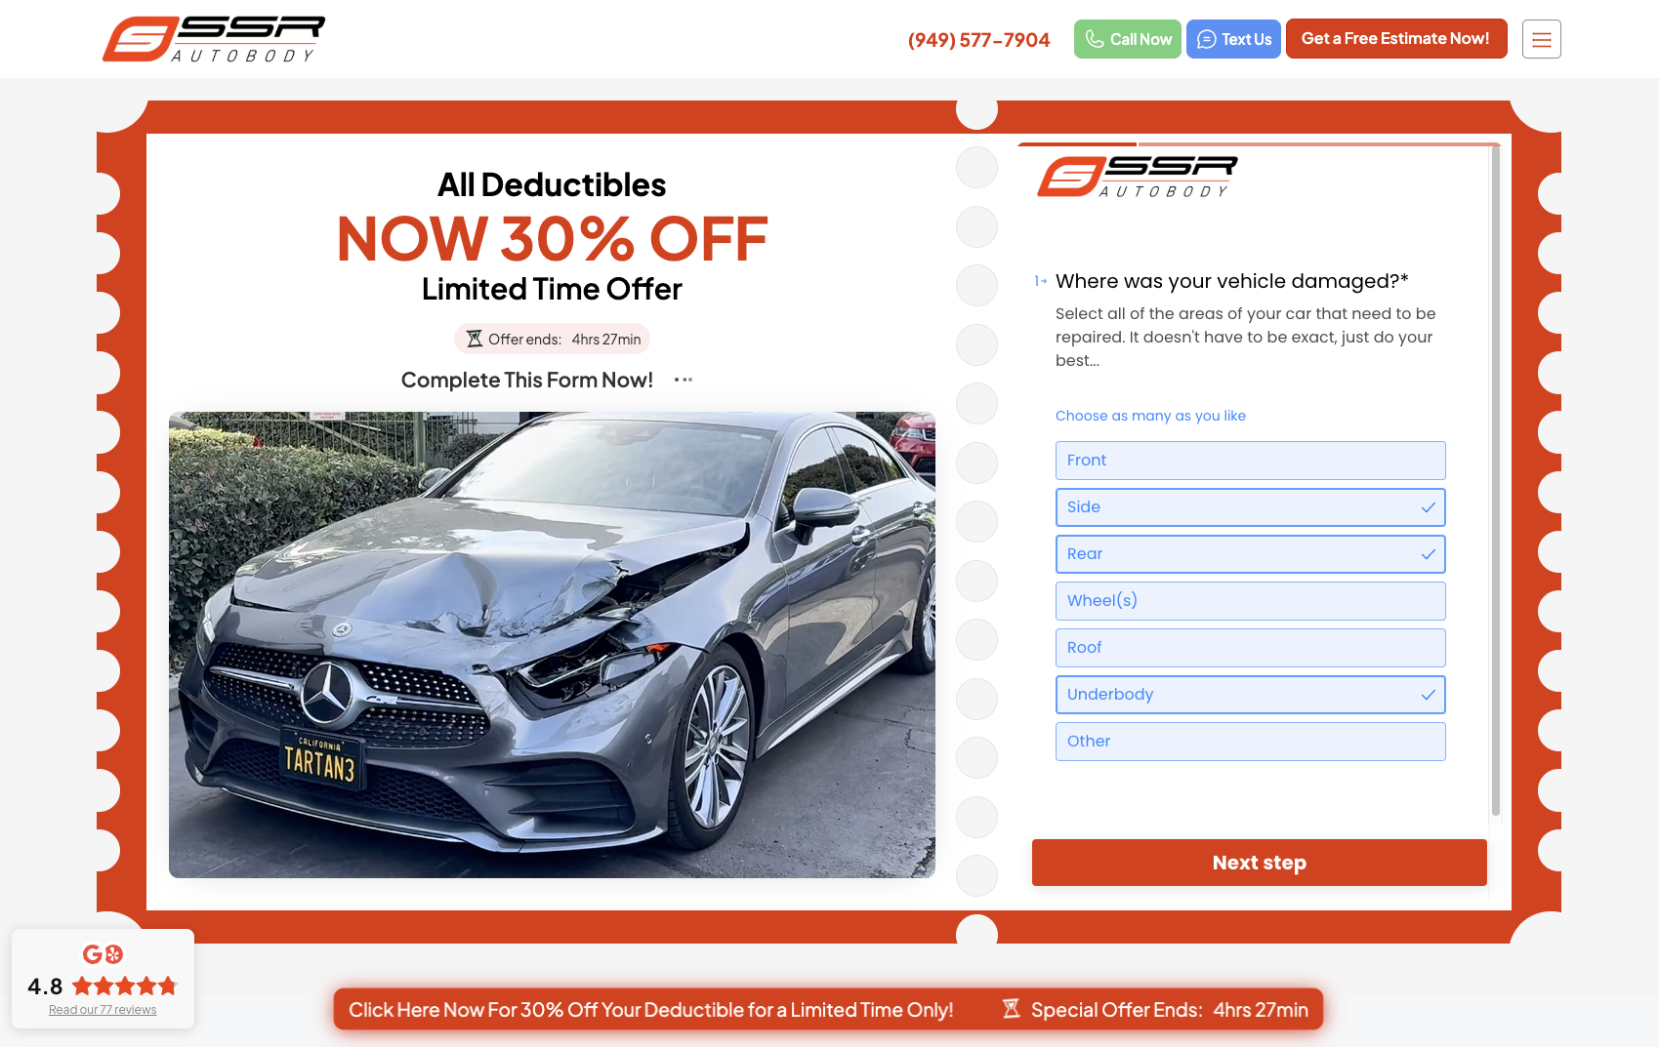Open the Read our 77 reviews link
The height and width of the screenshot is (1047, 1659).
click(103, 1010)
